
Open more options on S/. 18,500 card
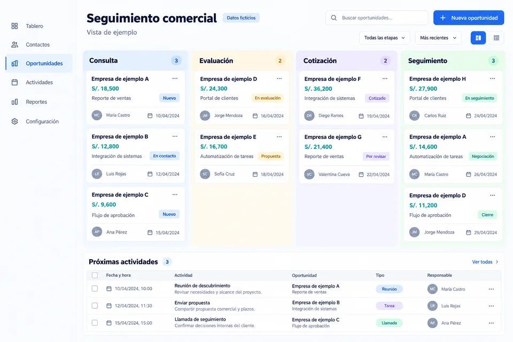pos(175,79)
